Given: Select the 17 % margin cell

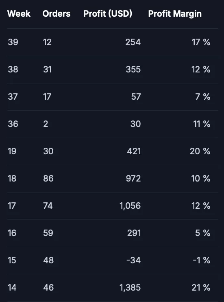Looking at the screenshot, I should (201, 42).
